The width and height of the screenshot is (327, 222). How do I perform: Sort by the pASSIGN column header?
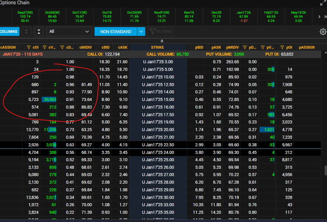point(307,47)
